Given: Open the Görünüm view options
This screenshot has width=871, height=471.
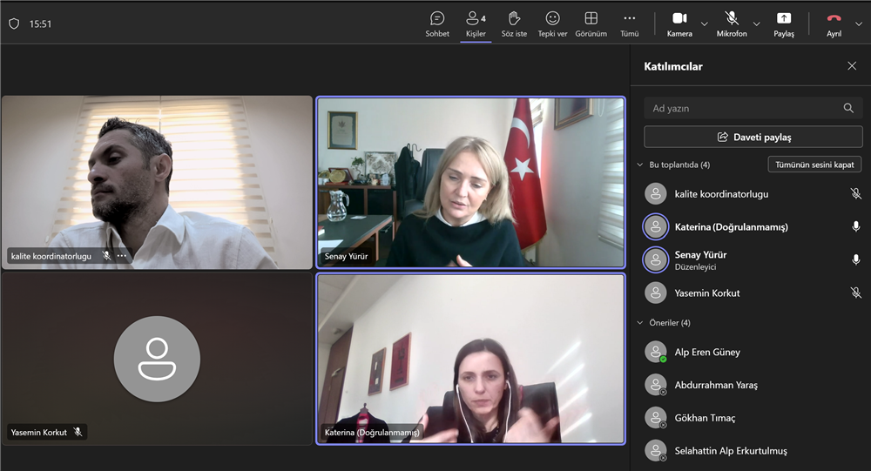Looking at the screenshot, I should click(591, 24).
